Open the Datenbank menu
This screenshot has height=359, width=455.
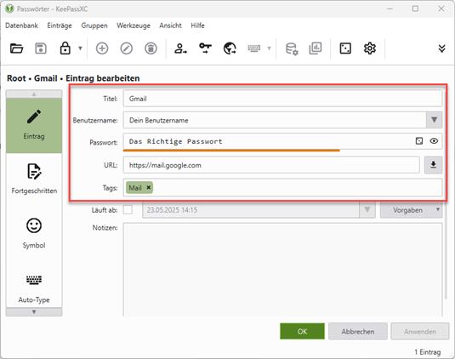22,26
